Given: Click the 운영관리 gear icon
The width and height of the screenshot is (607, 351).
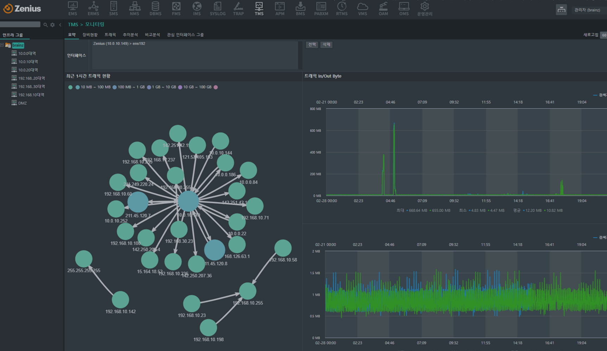Looking at the screenshot, I should [x=425, y=8].
